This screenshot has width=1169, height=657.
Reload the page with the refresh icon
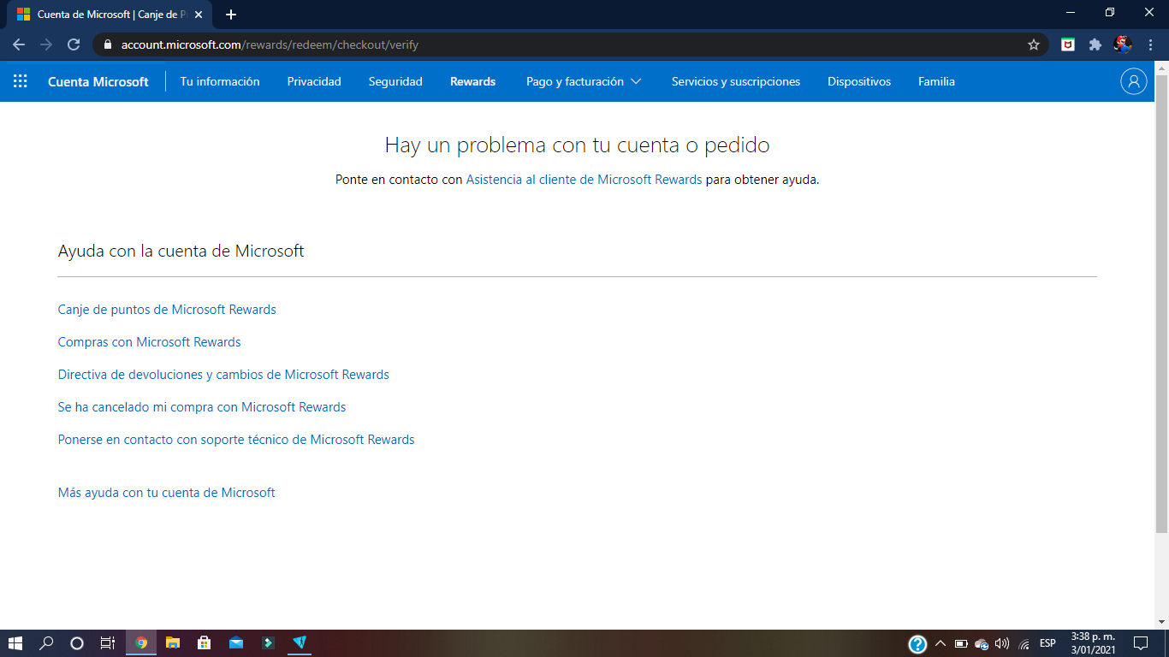coord(75,44)
